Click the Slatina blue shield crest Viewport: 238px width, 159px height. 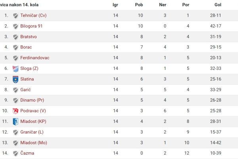15,79
